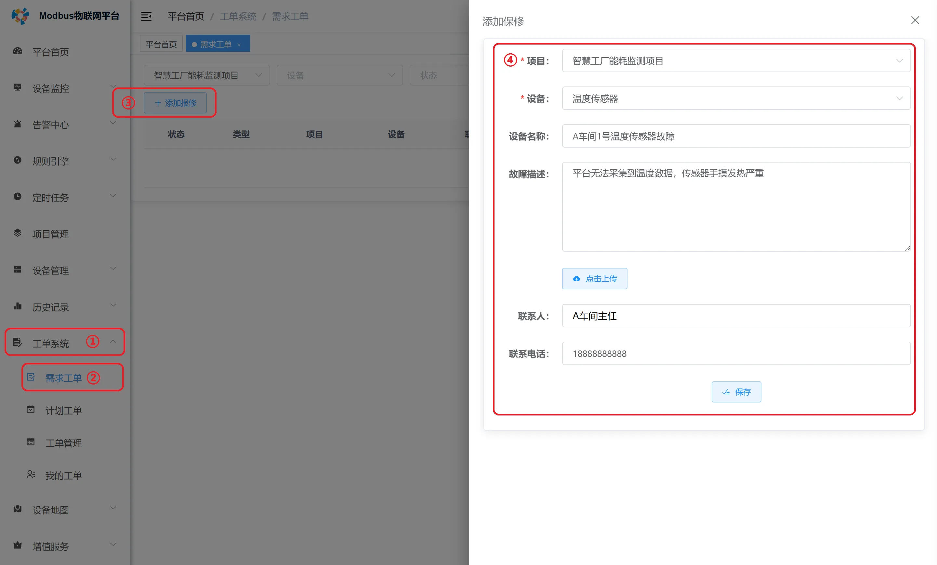The image size is (937, 565).
Task: Click the 告警中心 bell icon
Action: point(18,124)
